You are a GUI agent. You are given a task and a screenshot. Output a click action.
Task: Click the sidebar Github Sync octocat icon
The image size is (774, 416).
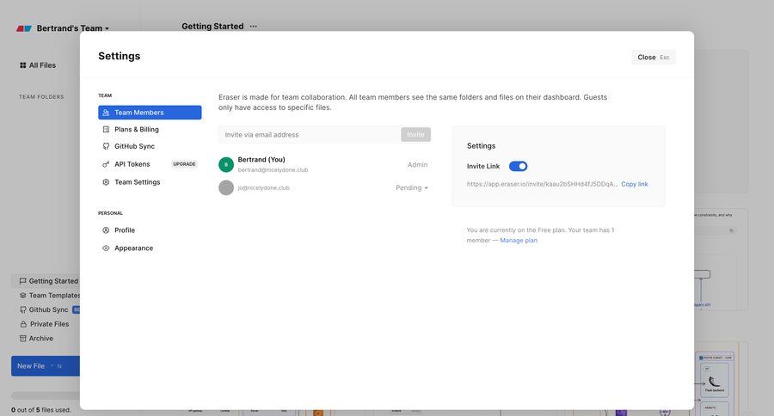22,309
